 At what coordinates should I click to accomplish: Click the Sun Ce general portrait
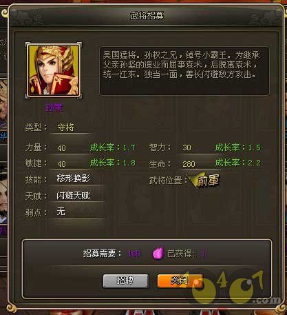pos(54,70)
